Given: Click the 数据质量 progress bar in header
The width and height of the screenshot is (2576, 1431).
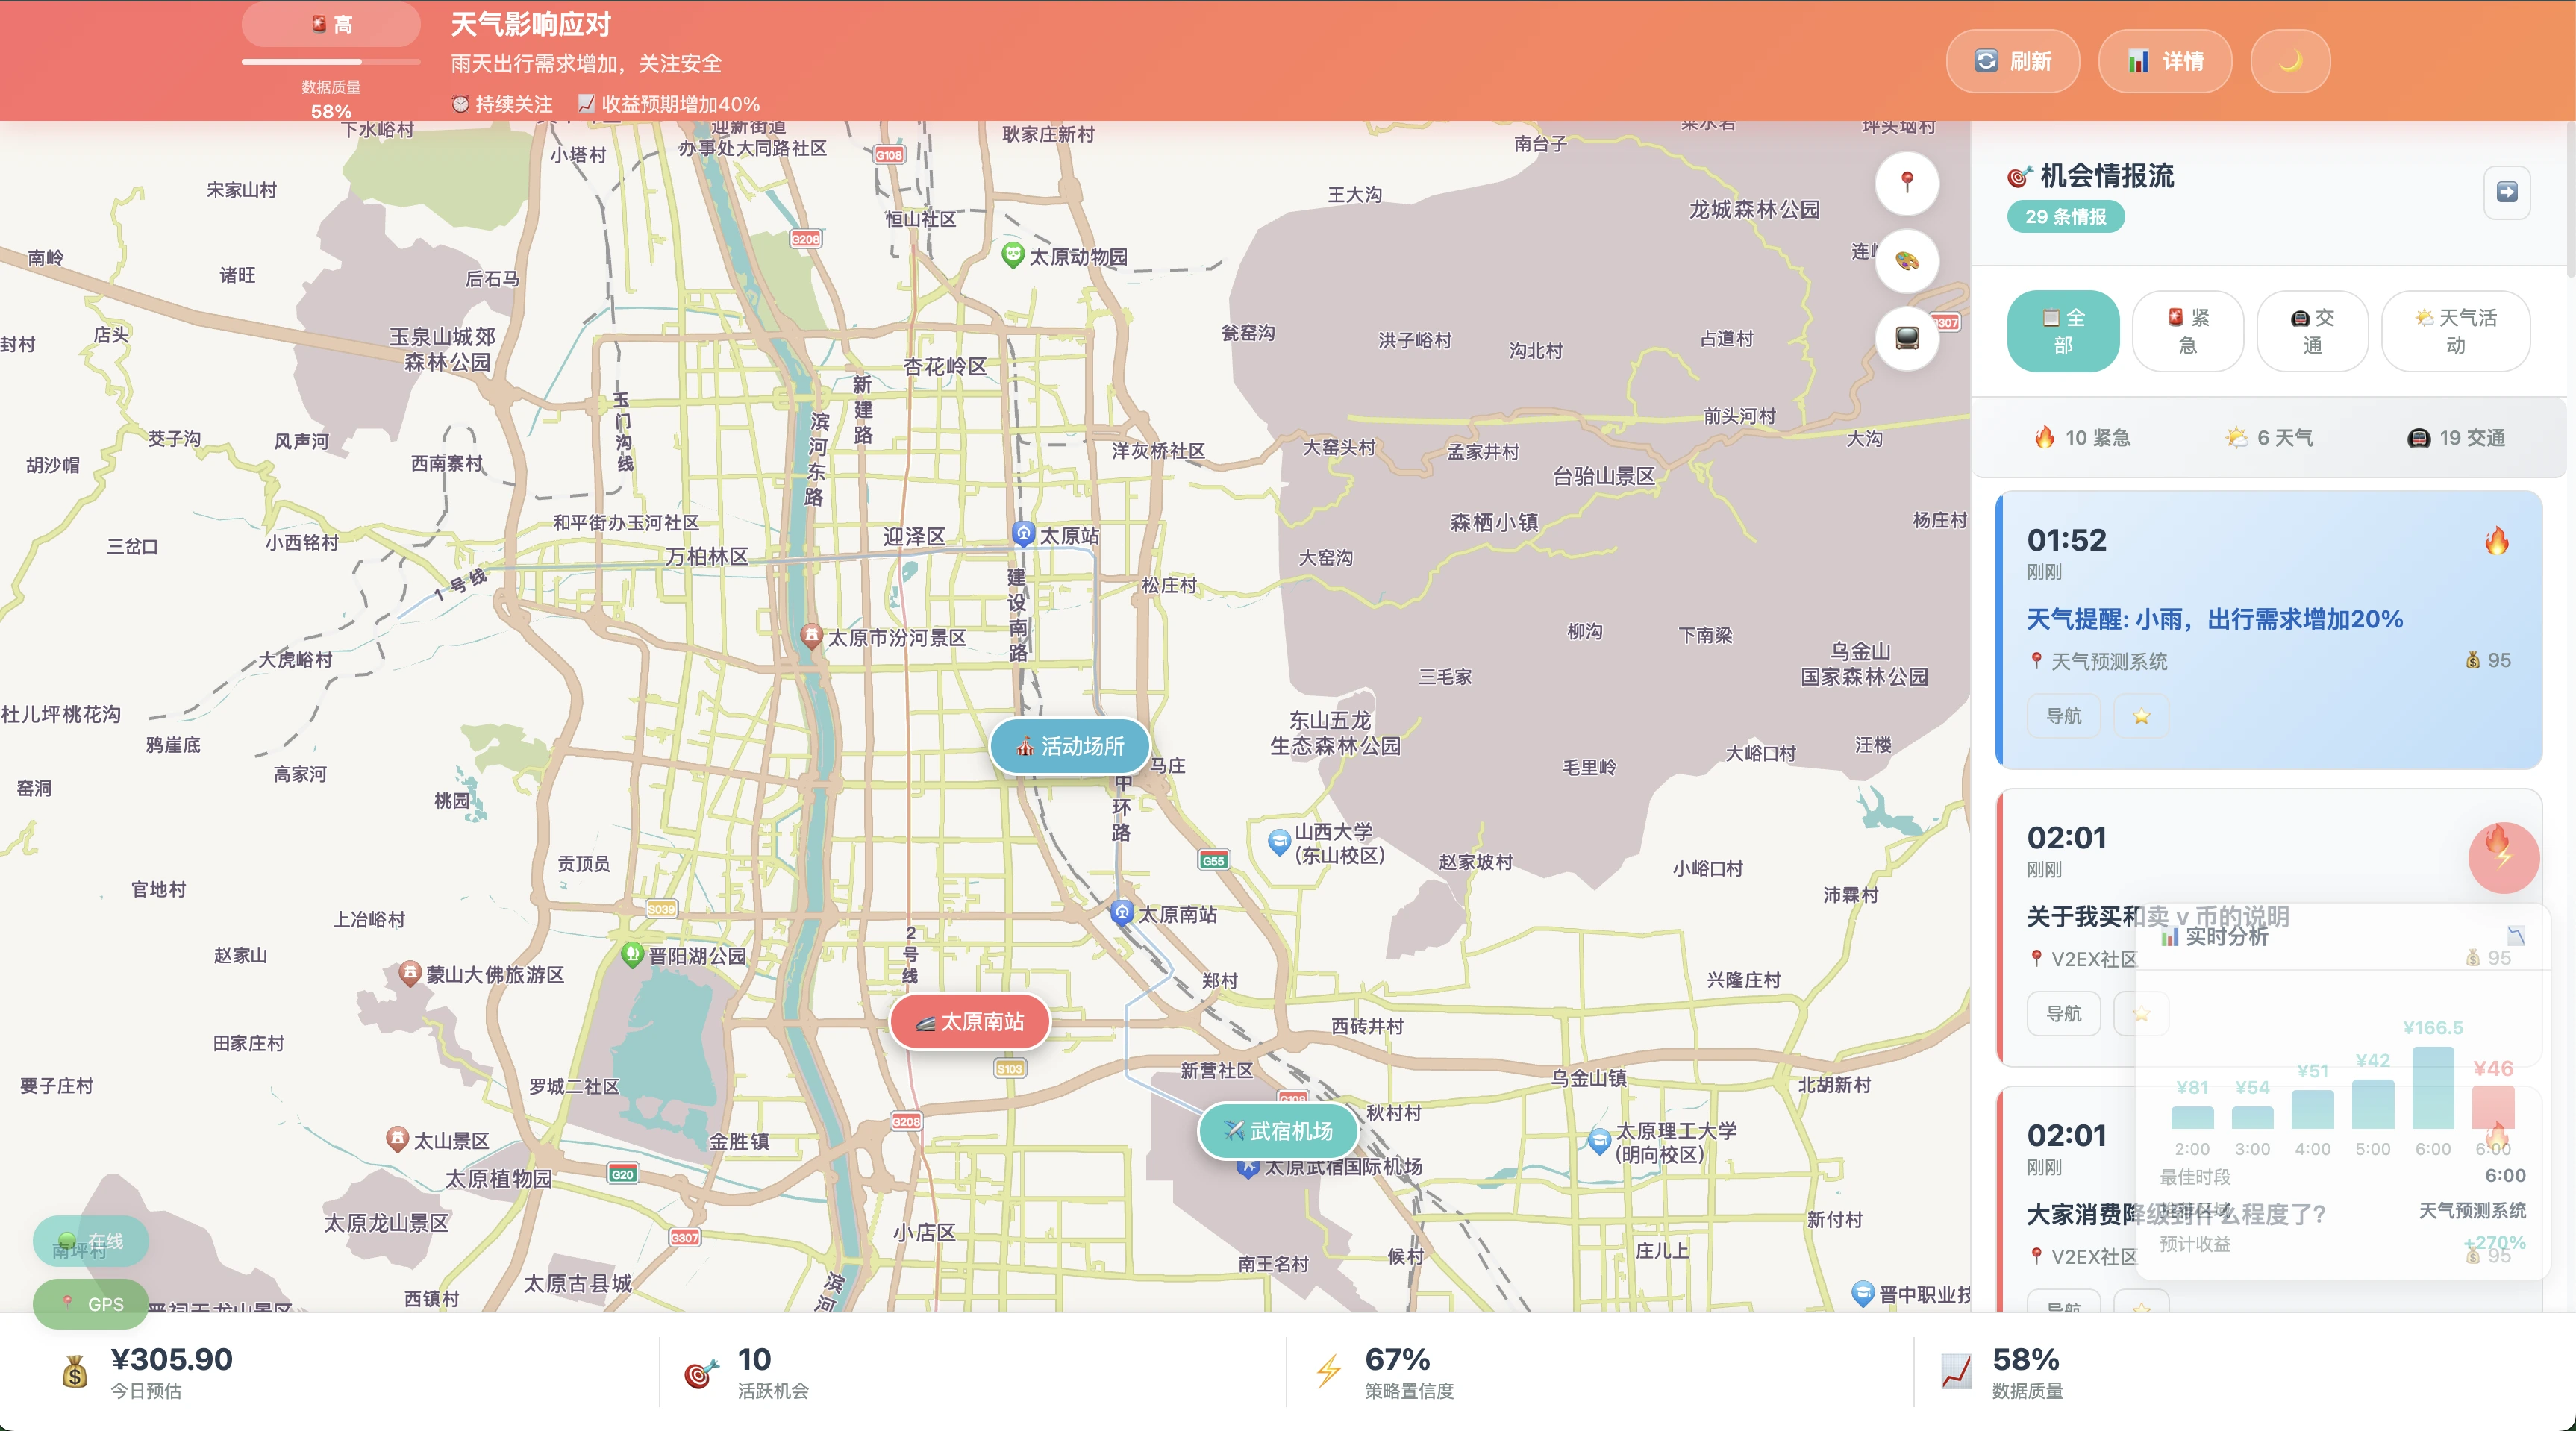Looking at the screenshot, I should point(331,62).
